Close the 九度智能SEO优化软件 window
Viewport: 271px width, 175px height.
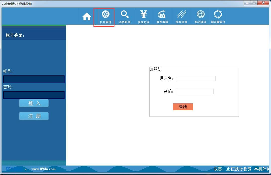[263, 3]
